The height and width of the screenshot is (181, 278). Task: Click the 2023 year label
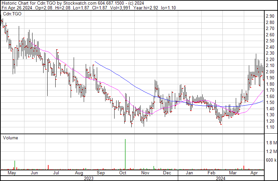[x=89, y=178]
